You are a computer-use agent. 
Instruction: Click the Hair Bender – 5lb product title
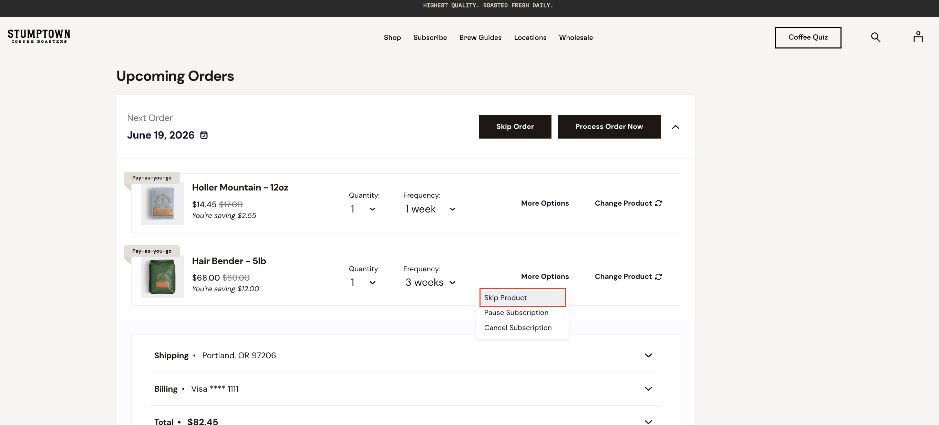pyautogui.click(x=229, y=261)
